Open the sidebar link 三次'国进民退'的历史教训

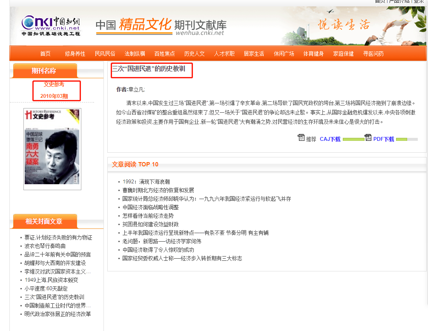[x=55, y=297]
